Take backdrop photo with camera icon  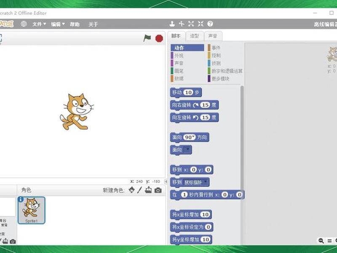(13, 241)
